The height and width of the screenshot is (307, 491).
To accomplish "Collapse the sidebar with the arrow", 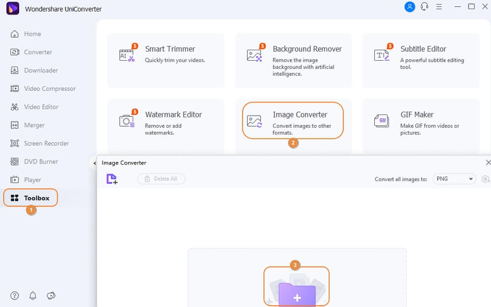I will pos(94,163).
